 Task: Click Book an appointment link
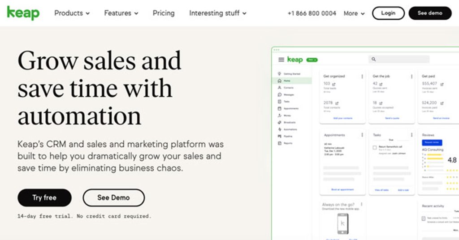point(342,189)
